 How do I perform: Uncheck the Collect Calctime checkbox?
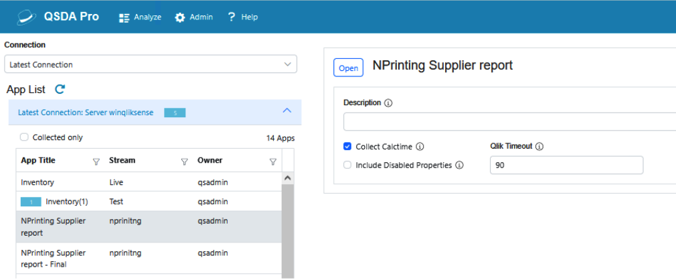347,146
